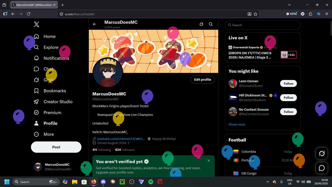Open Notifications page

(51, 58)
